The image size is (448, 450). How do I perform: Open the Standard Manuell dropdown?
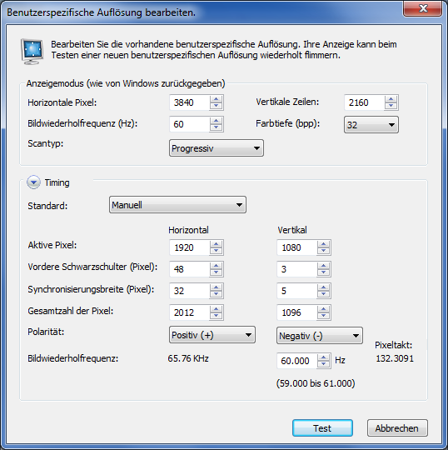coord(177,205)
